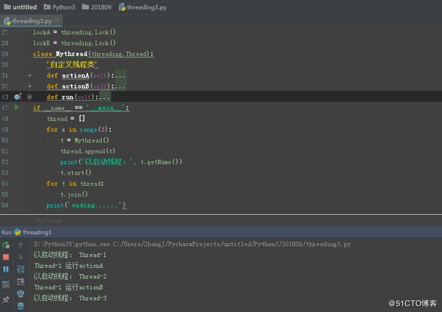Click folded ellipsis after def run(self):
Image resolution: width=442 pixels, height=312 pixels.
tap(105, 97)
